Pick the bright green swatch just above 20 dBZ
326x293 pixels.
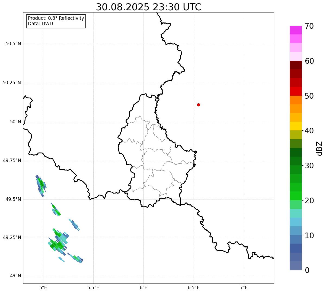296,196
